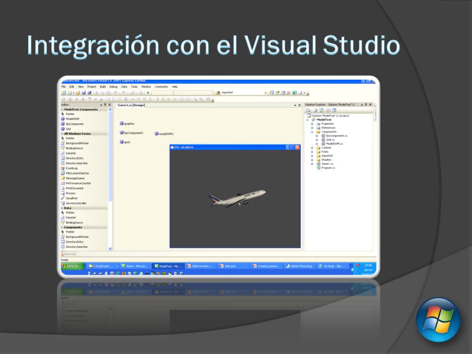Click the Save floppy disk icon
The height and width of the screenshot is (354, 472).
click(x=84, y=93)
